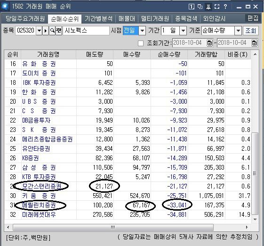Sort by 순위 column header
264x246 pixels.
[13, 55]
